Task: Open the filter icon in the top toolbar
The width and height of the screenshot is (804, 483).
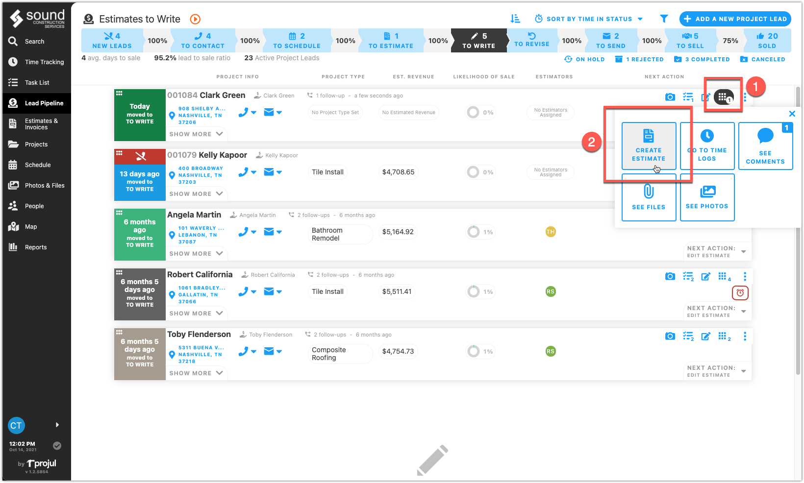Action: point(664,19)
